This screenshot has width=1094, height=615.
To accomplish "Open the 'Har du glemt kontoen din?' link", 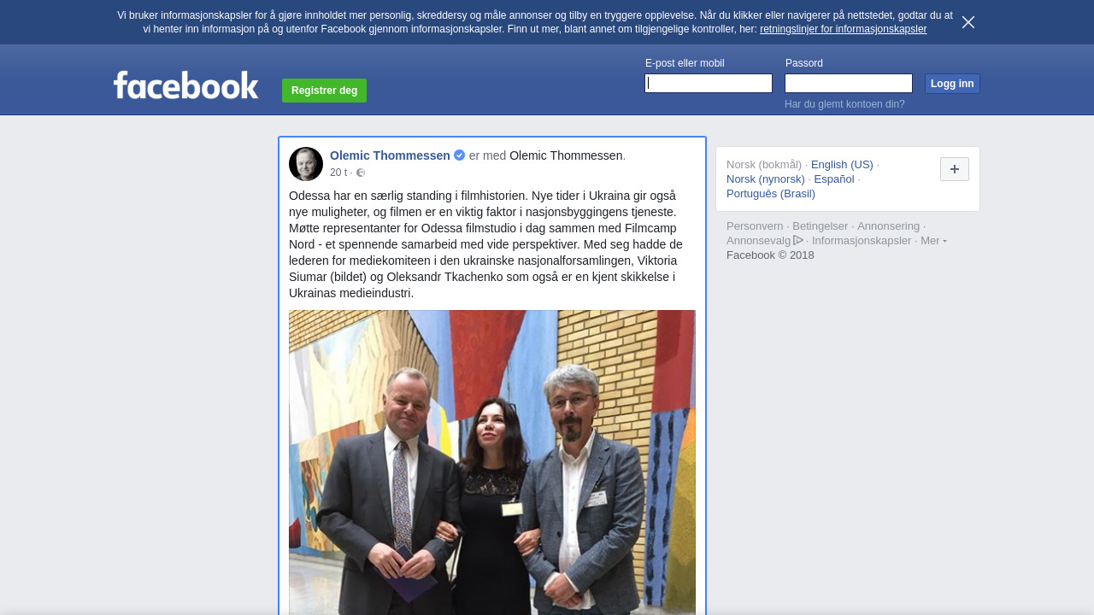I will pyautogui.click(x=844, y=104).
